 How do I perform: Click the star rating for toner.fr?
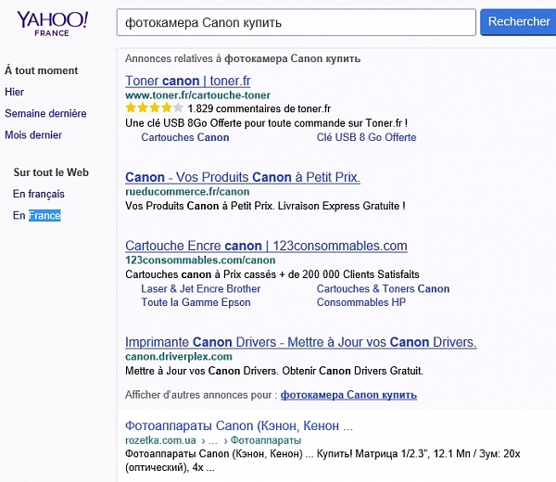(x=154, y=108)
